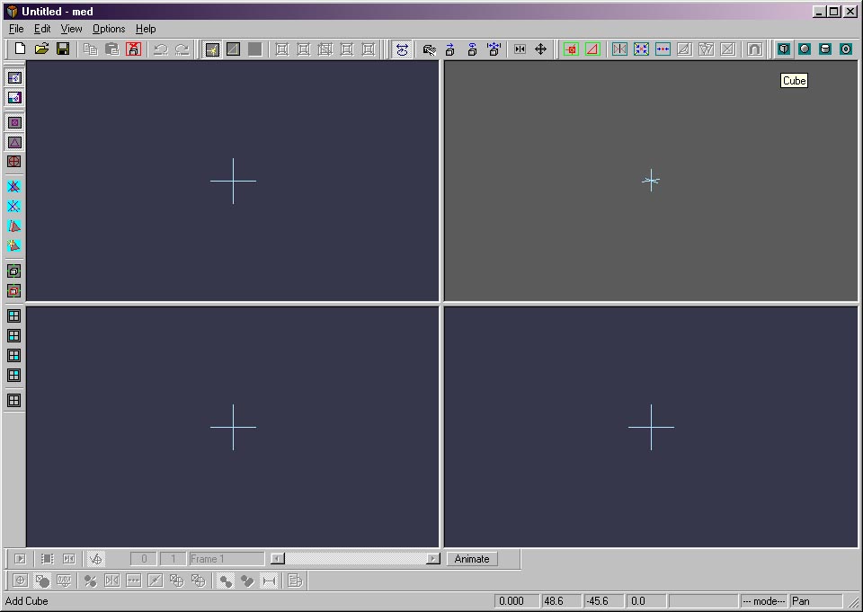Screen dimensions: 863x612
Task: Add a torus ring primitive
Action: tap(846, 49)
